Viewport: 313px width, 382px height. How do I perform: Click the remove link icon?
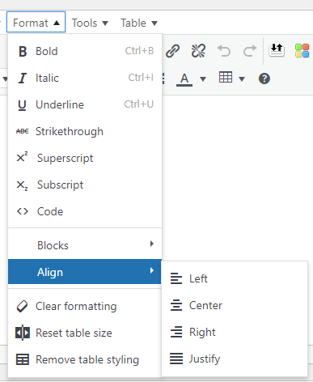(198, 51)
